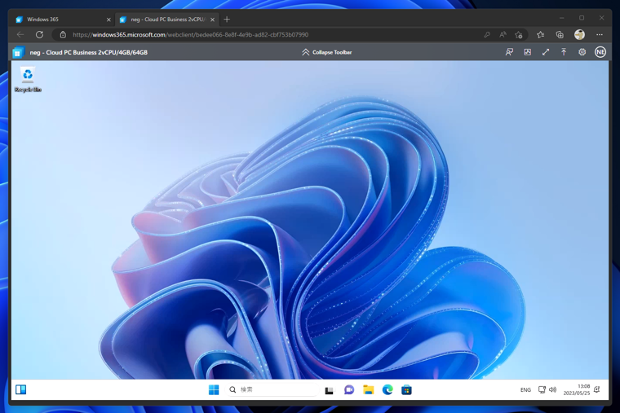Add this page to favorites
This screenshot has height=413, width=620.
click(x=519, y=35)
